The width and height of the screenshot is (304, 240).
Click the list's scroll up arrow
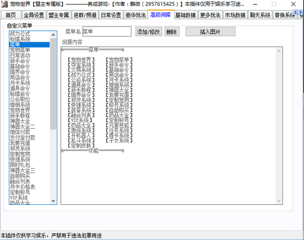[x=53, y=34]
